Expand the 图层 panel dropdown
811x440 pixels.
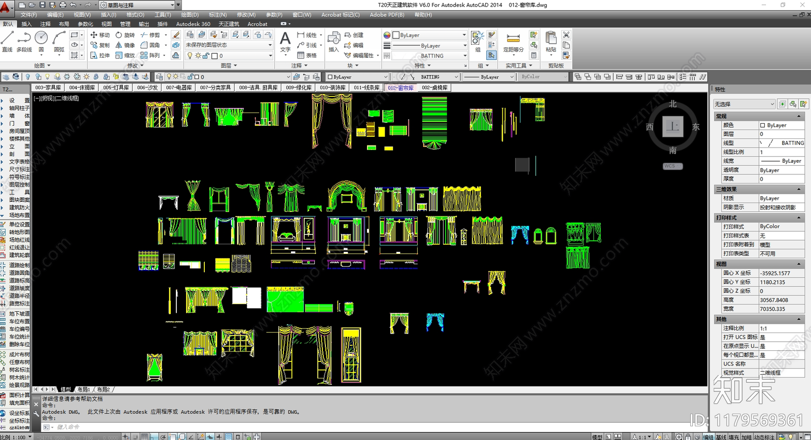pos(229,65)
